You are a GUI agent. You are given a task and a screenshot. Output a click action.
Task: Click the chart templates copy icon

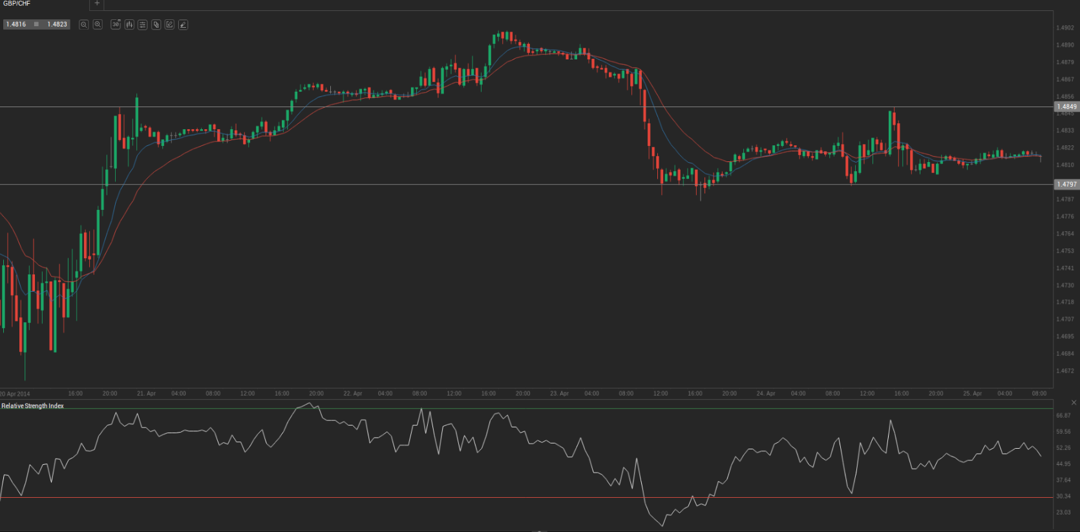pos(156,25)
